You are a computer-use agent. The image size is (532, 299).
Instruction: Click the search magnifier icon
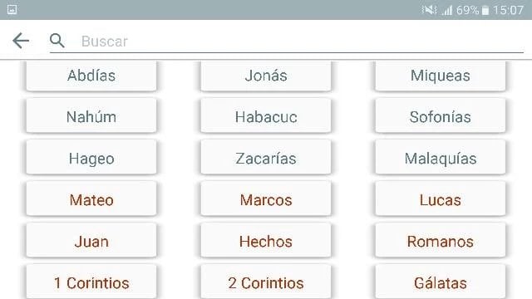[x=57, y=41]
